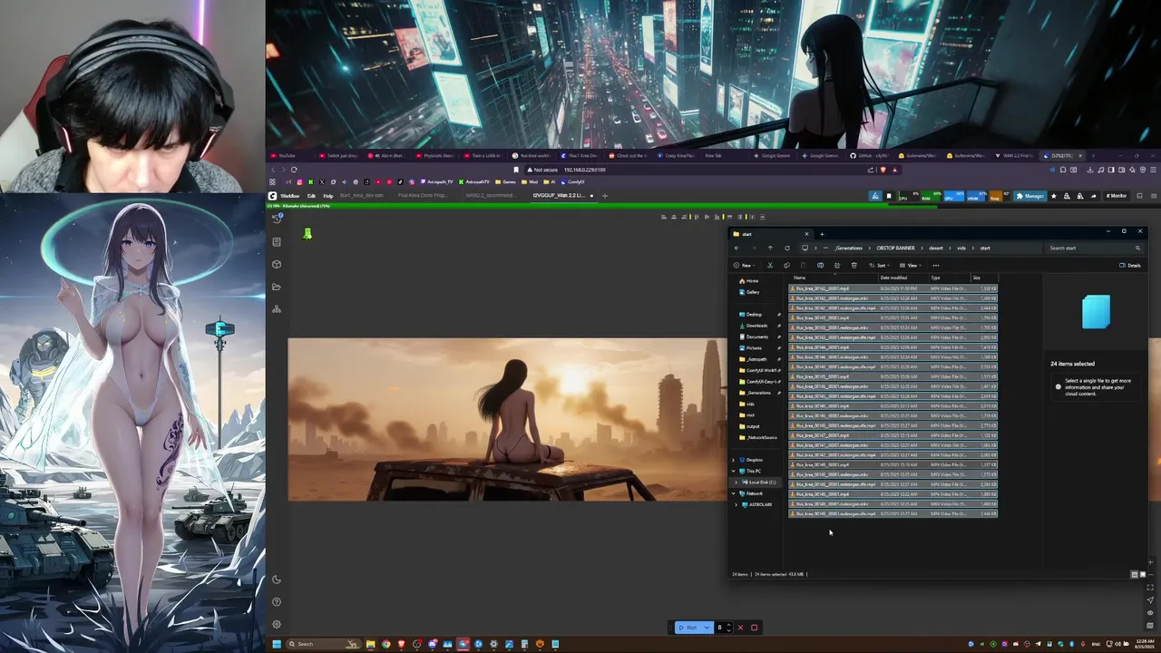Click the Delete trash icon in File Explorer
1161x653 pixels.
854,266
